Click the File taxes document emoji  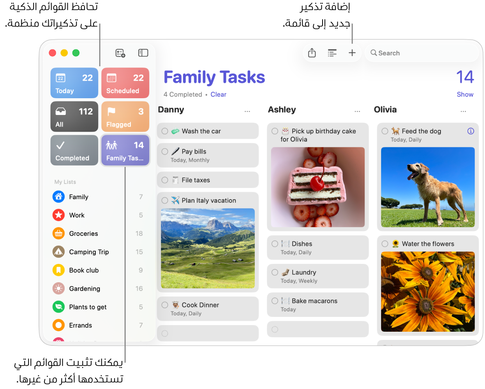tap(176, 180)
